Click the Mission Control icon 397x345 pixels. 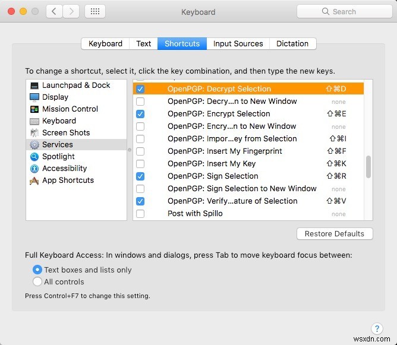(x=34, y=109)
